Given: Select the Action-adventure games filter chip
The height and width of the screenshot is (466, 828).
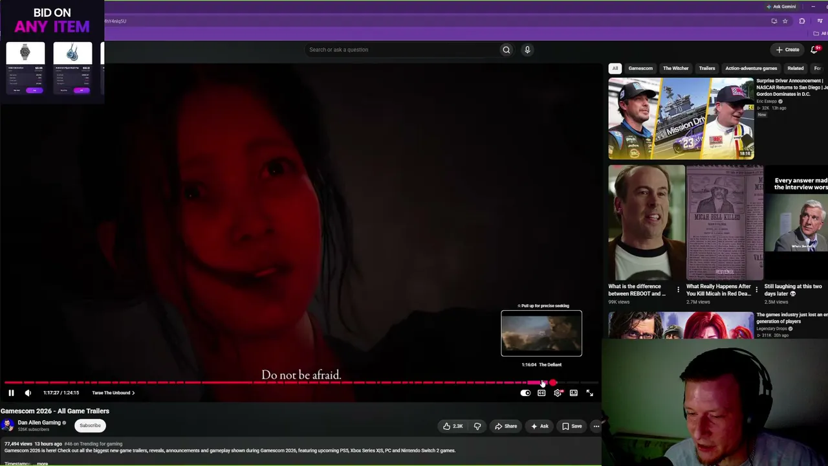Looking at the screenshot, I should (751, 68).
